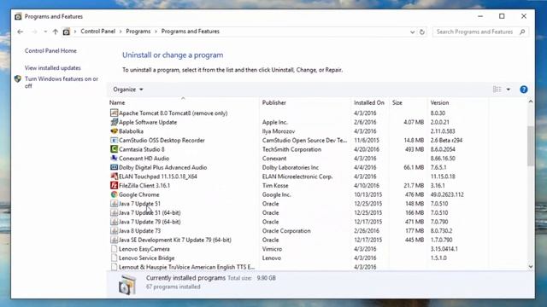547x307 pixels.
Task: Click the Control Panel address bar icon
Action: pyautogui.click(x=67, y=32)
